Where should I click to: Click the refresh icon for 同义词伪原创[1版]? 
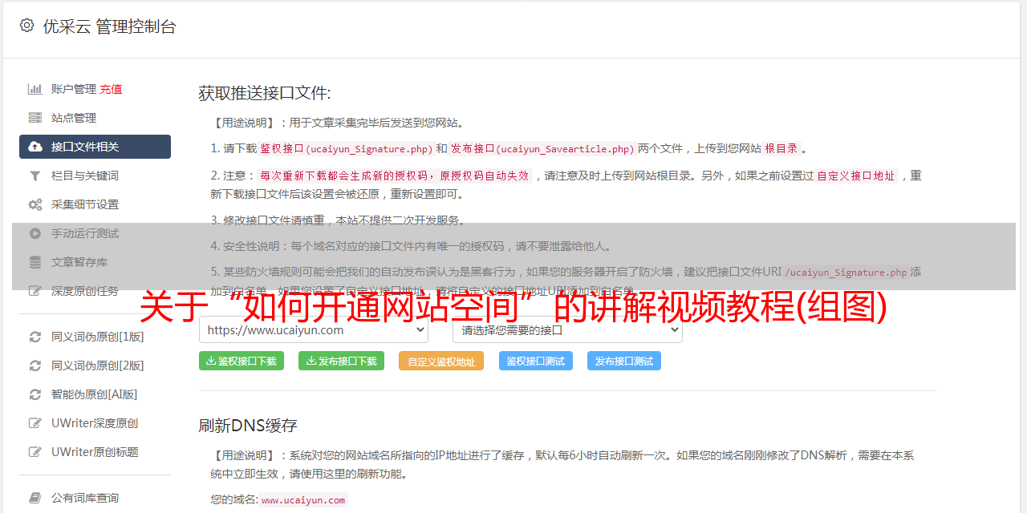pyautogui.click(x=35, y=337)
